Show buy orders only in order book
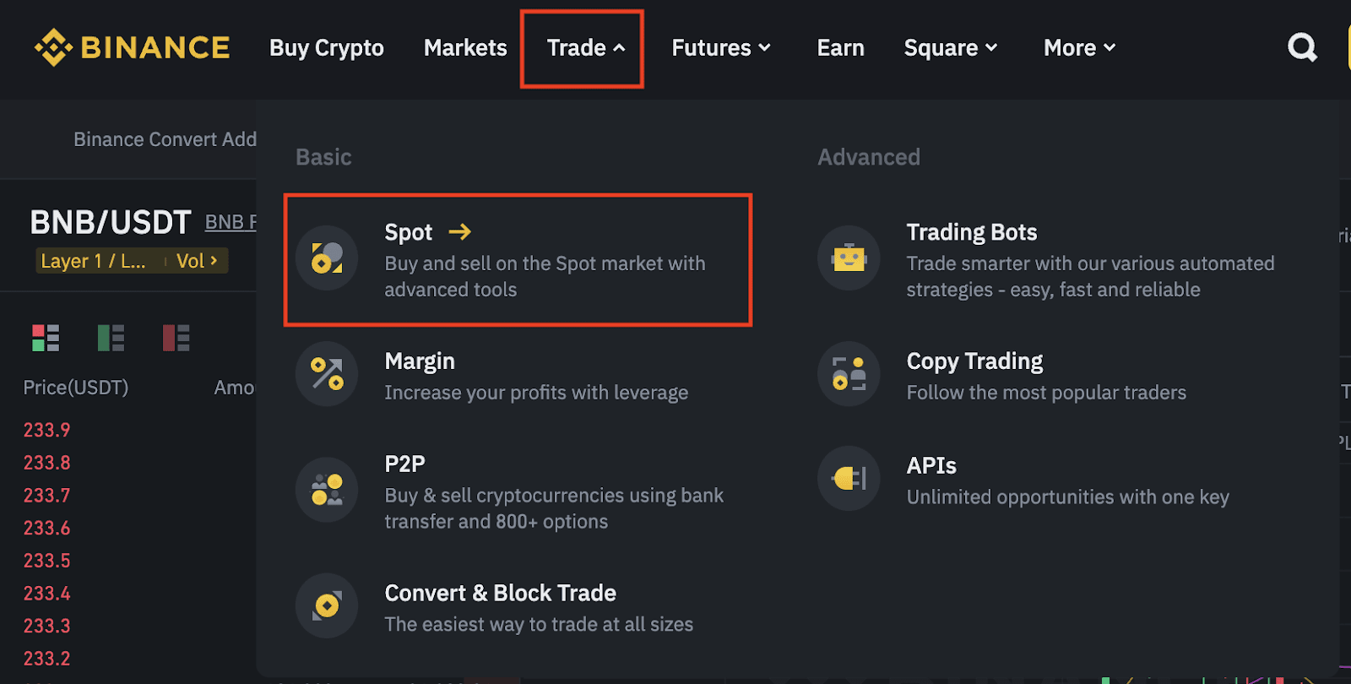The height and width of the screenshot is (684, 1351). 111,338
